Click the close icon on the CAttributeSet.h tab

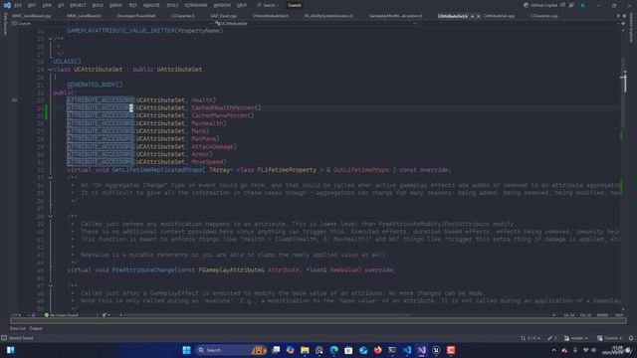coord(478,16)
